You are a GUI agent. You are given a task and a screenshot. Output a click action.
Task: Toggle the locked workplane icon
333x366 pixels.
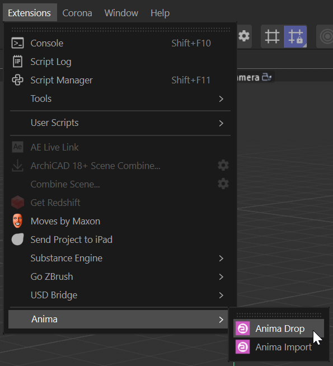pyautogui.click(x=295, y=36)
